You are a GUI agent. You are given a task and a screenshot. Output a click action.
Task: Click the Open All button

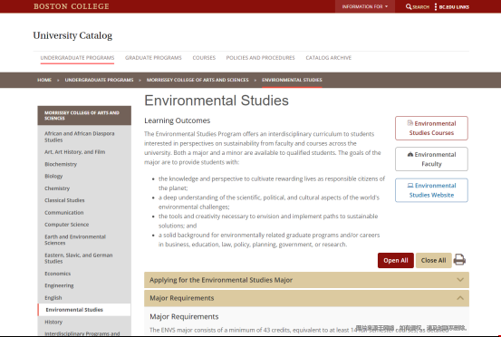point(396,260)
